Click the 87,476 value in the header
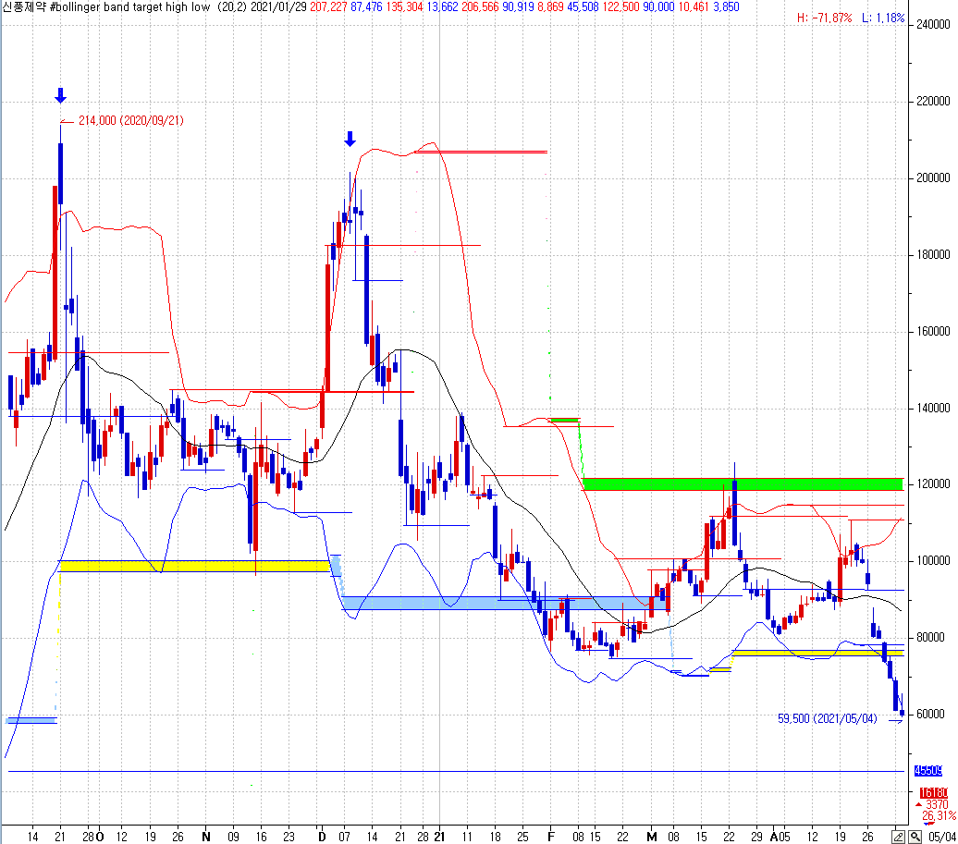The height and width of the screenshot is (844, 958). pyautogui.click(x=366, y=6)
